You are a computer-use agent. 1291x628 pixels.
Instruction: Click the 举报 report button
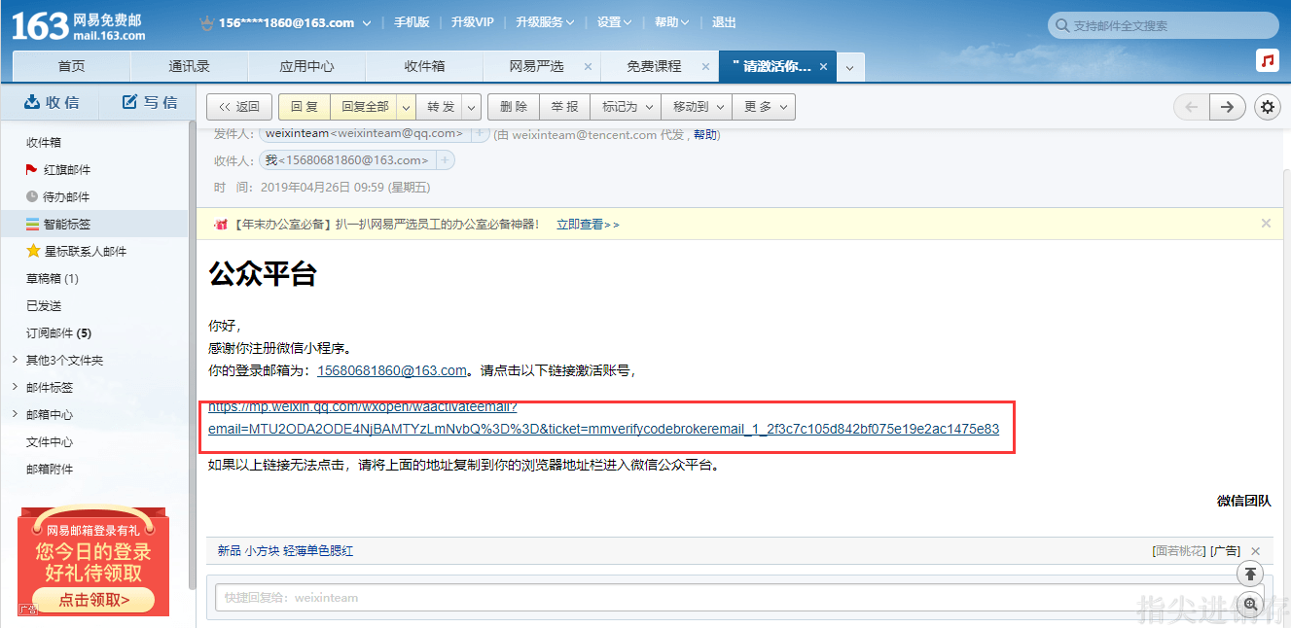point(564,107)
